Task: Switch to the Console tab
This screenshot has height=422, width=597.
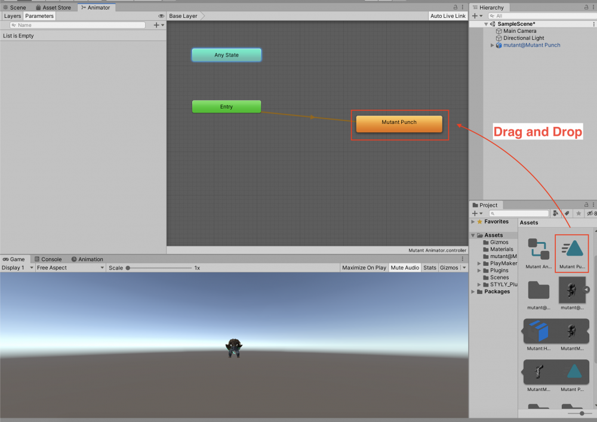Action: click(x=51, y=259)
